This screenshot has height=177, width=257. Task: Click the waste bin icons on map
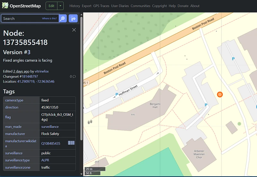[x=90, y=122]
